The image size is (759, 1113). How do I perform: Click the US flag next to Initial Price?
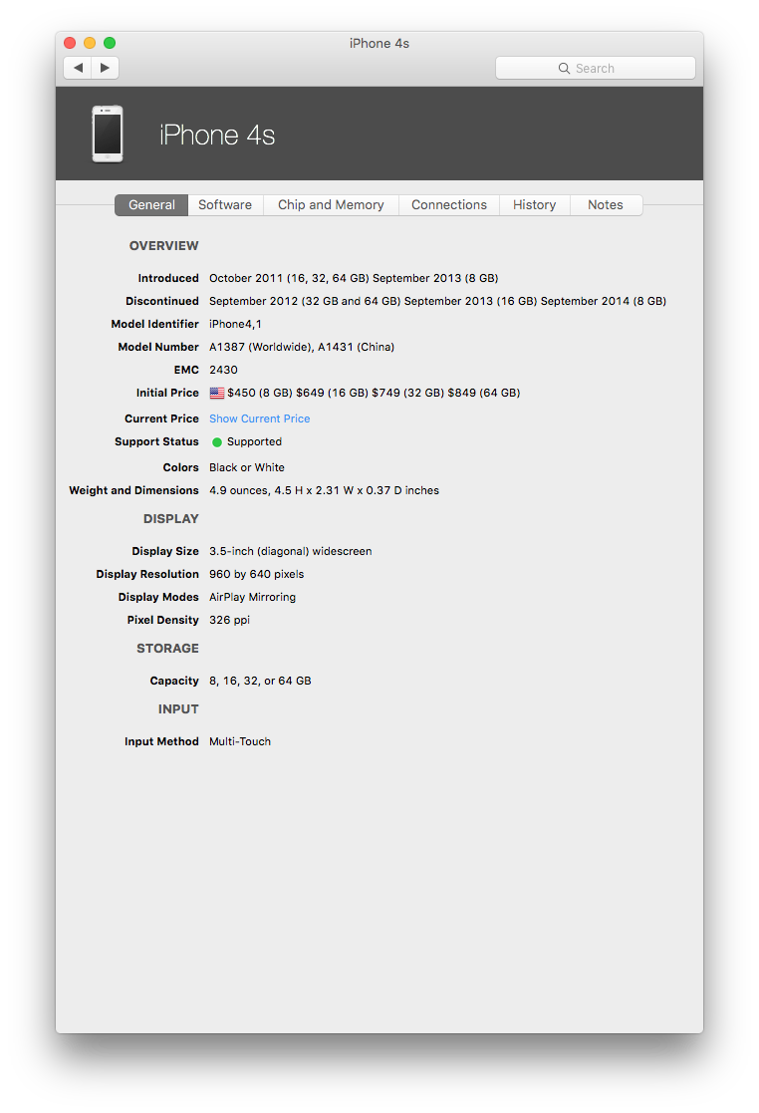[217, 394]
